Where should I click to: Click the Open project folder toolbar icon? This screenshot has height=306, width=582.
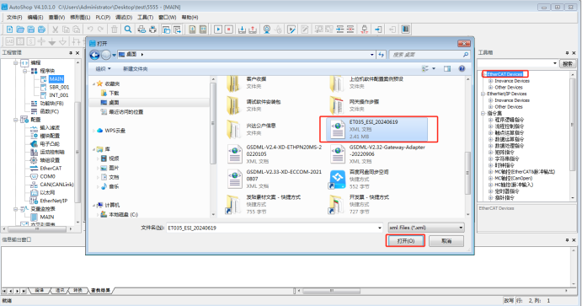(x=20, y=30)
